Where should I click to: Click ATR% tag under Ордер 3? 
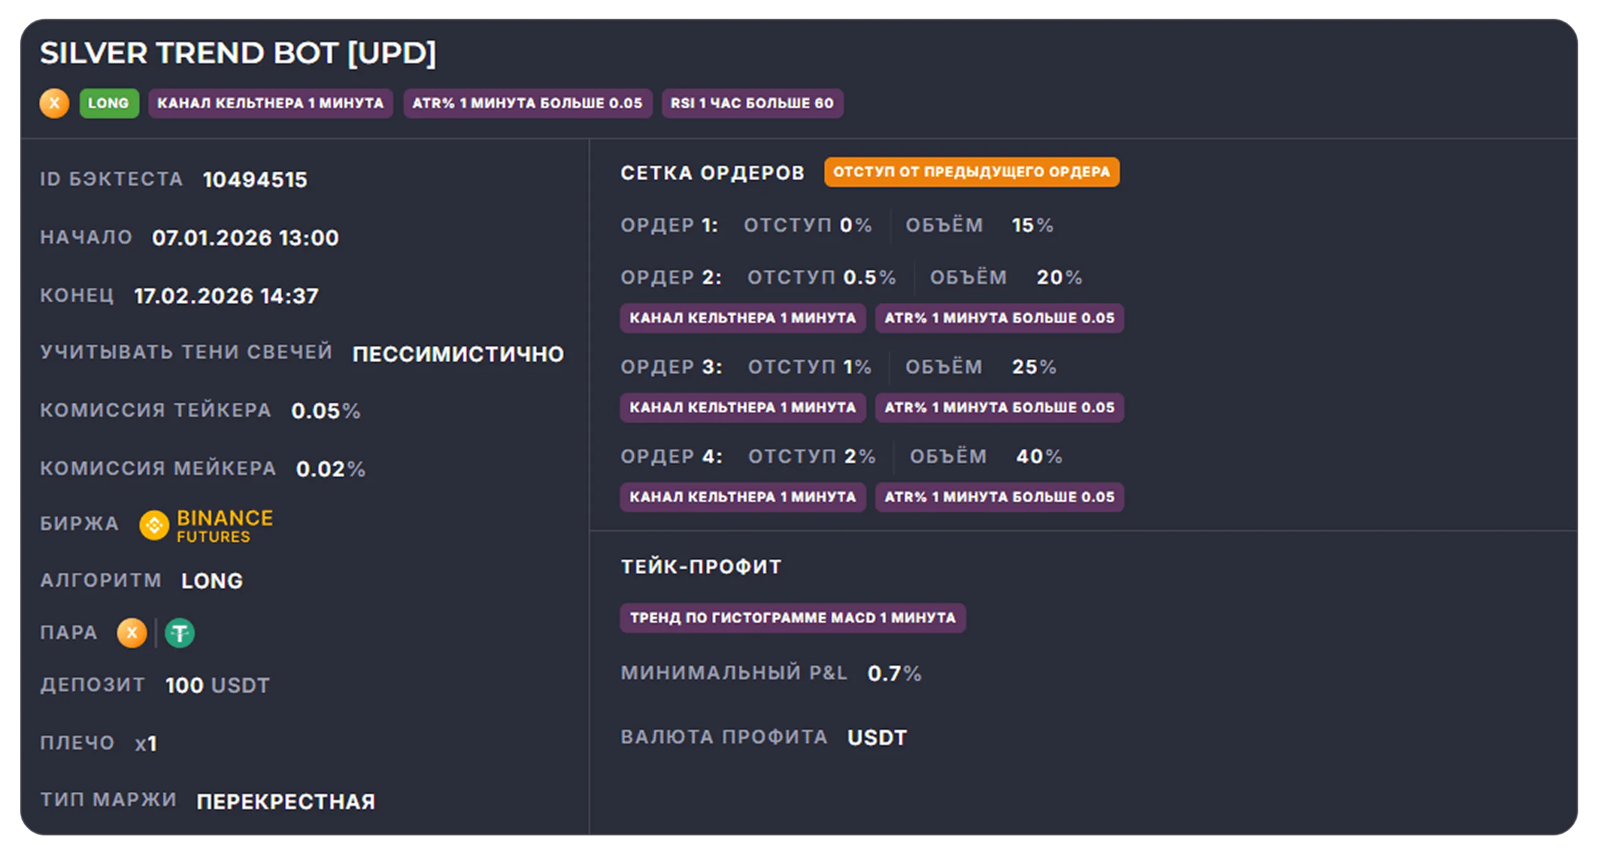tap(999, 407)
